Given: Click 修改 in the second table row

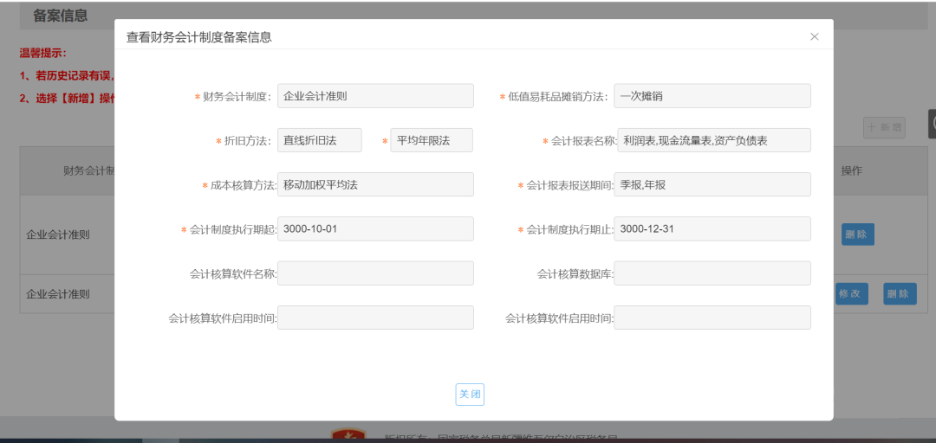Looking at the screenshot, I should (849, 294).
